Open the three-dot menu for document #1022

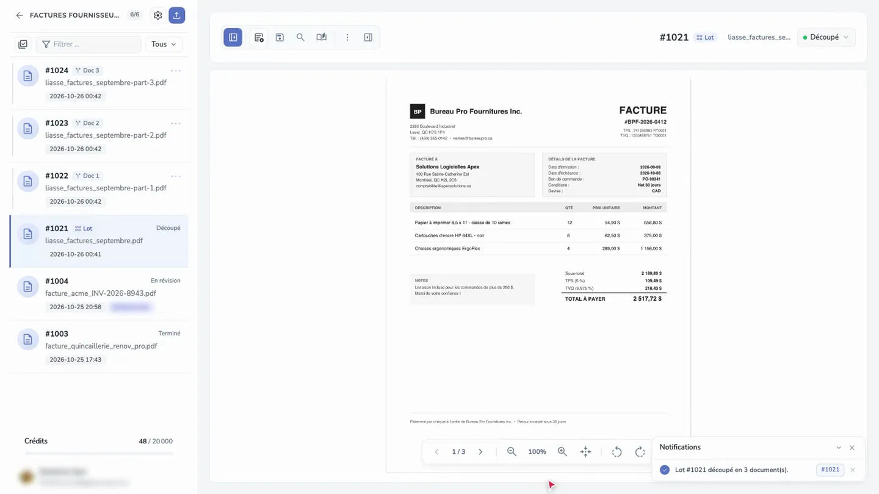click(x=176, y=176)
